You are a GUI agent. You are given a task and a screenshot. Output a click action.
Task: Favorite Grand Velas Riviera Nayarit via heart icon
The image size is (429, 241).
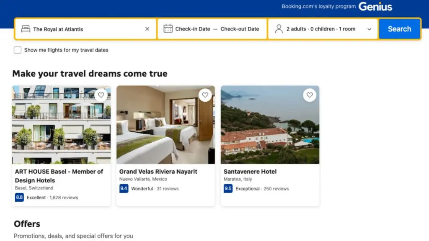click(205, 95)
